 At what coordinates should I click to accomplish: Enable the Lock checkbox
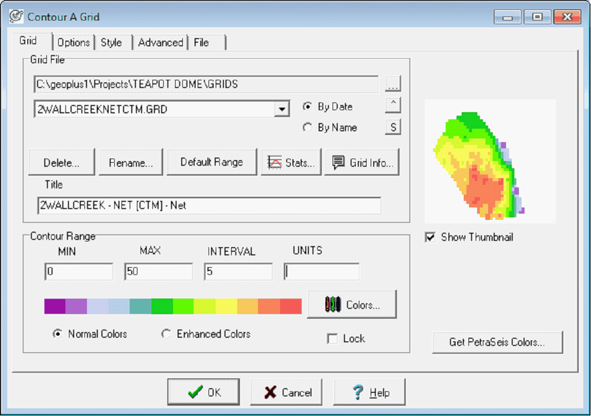click(333, 339)
